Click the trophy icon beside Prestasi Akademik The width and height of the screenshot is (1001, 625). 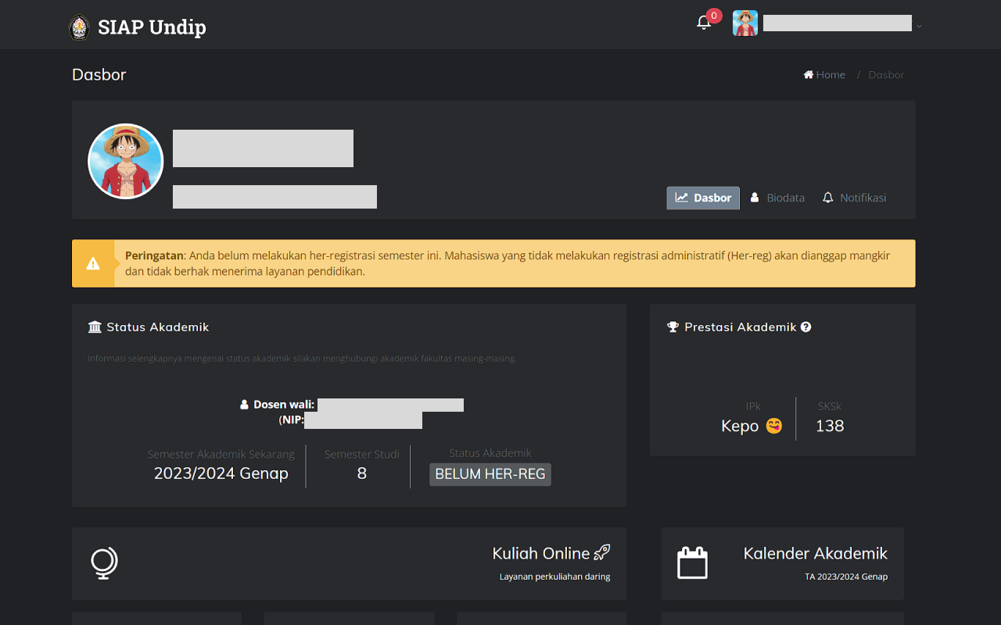tap(673, 327)
